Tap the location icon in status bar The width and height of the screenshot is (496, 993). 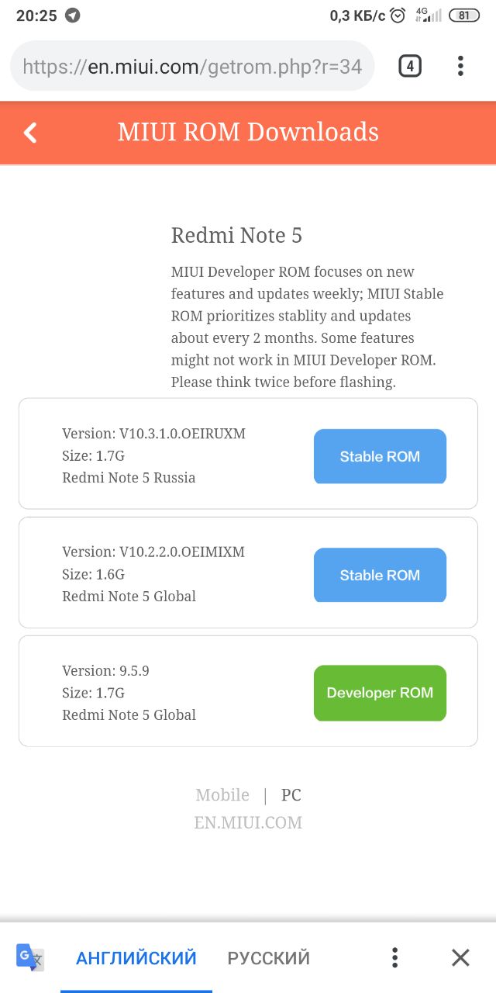point(73,16)
